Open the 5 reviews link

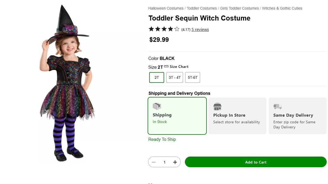click(x=200, y=30)
